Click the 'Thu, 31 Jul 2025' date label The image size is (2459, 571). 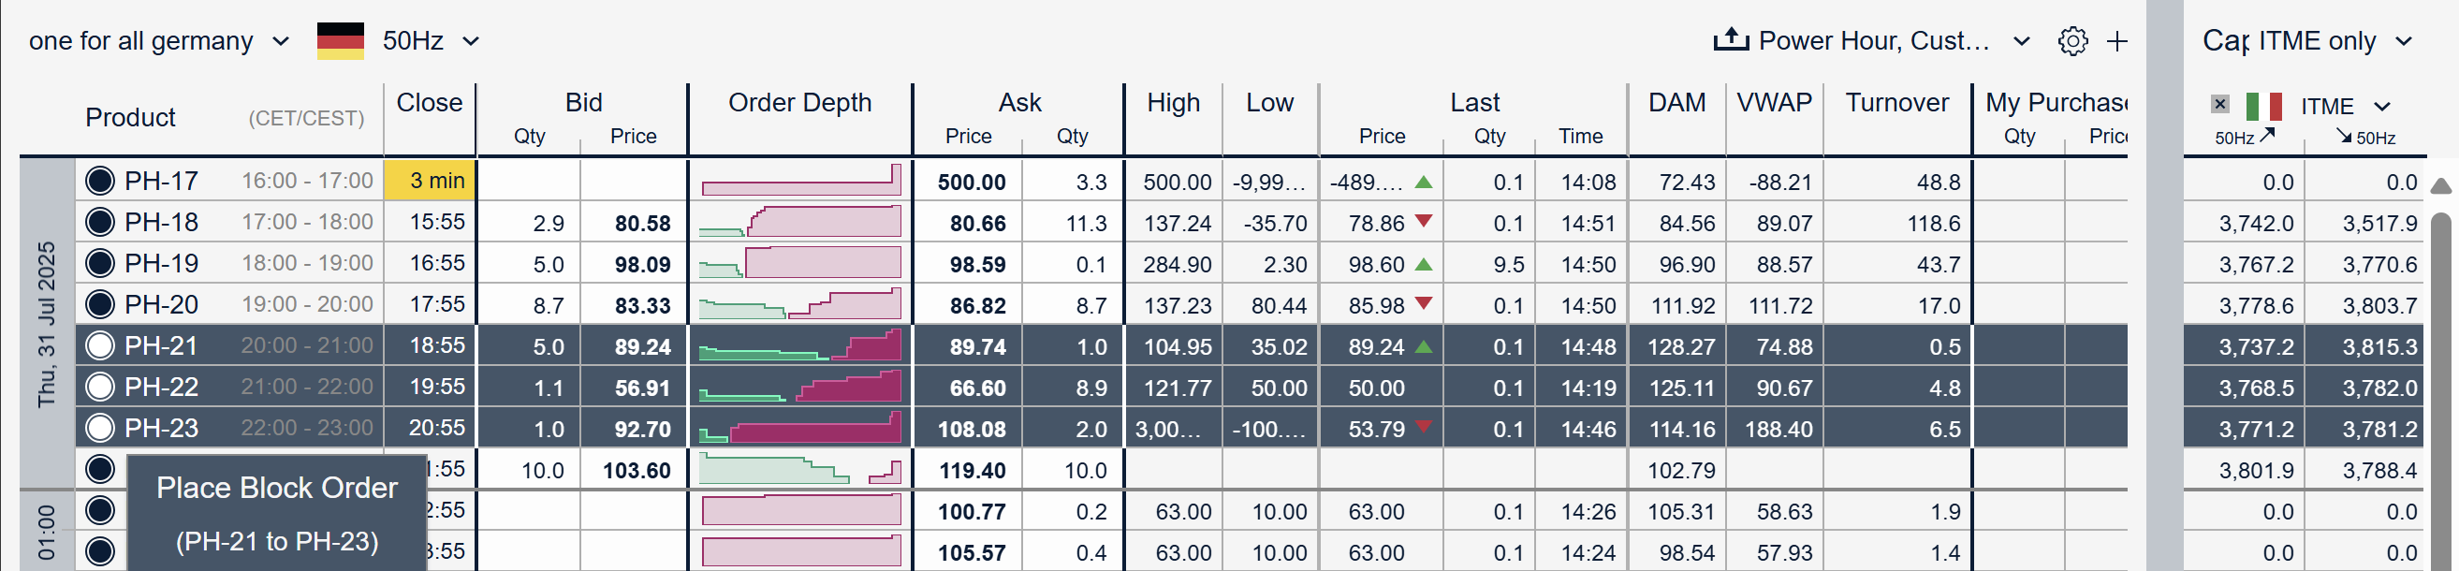coord(46,324)
